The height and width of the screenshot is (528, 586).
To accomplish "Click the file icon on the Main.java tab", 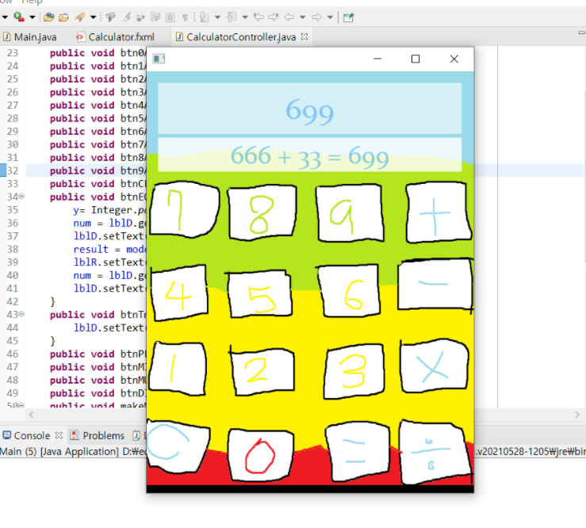I will (x=6, y=36).
